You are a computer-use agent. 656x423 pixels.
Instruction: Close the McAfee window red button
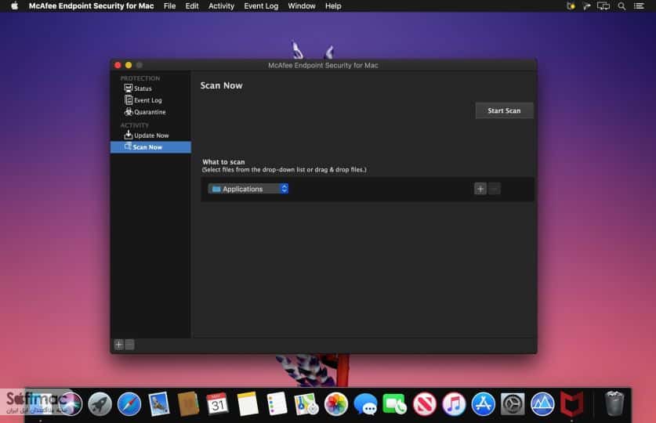pyautogui.click(x=118, y=65)
